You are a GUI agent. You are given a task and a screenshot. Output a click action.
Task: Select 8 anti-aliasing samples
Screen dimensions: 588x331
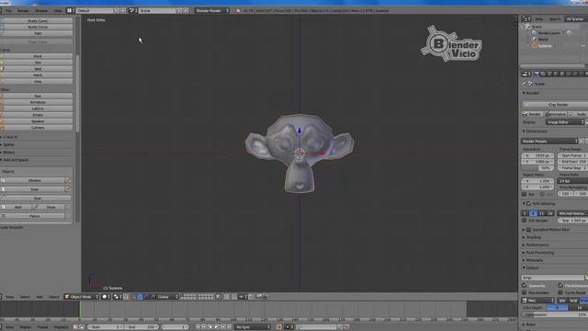click(x=533, y=213)
